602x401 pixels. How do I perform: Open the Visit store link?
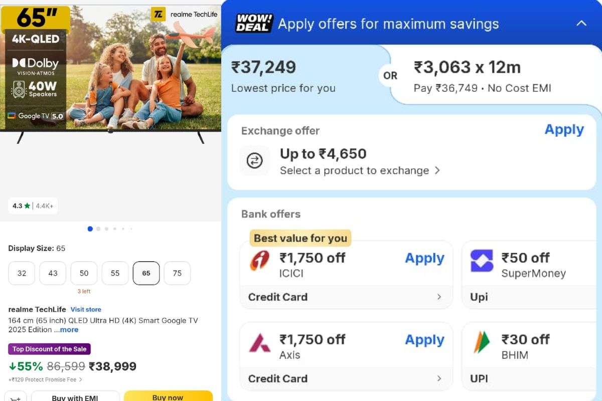[86, 309]
